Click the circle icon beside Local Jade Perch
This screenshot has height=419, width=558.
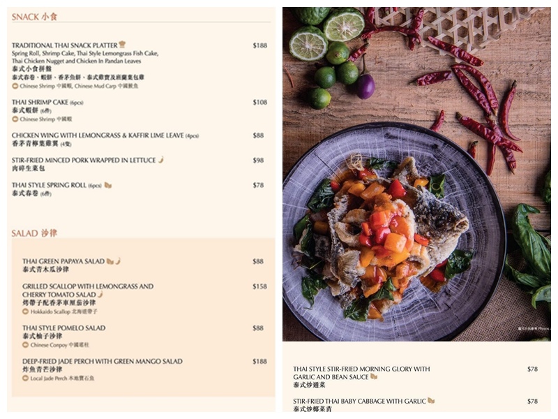click(25, 378)
